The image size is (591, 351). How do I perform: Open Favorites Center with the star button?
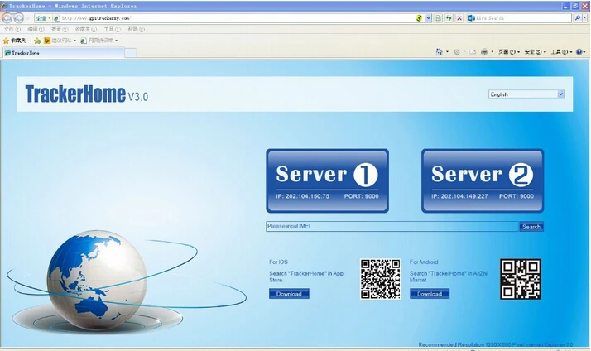pyautogui.click(x=14, y=41)
